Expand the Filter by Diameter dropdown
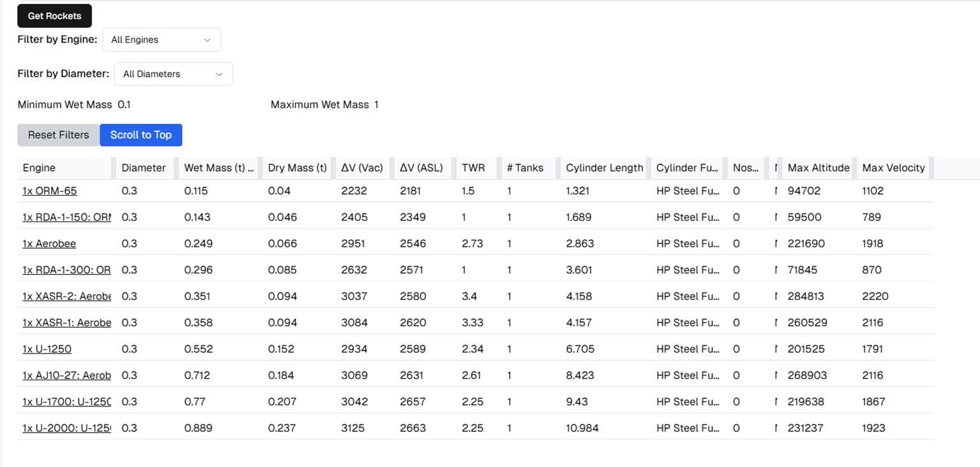 tap(173, 74)
